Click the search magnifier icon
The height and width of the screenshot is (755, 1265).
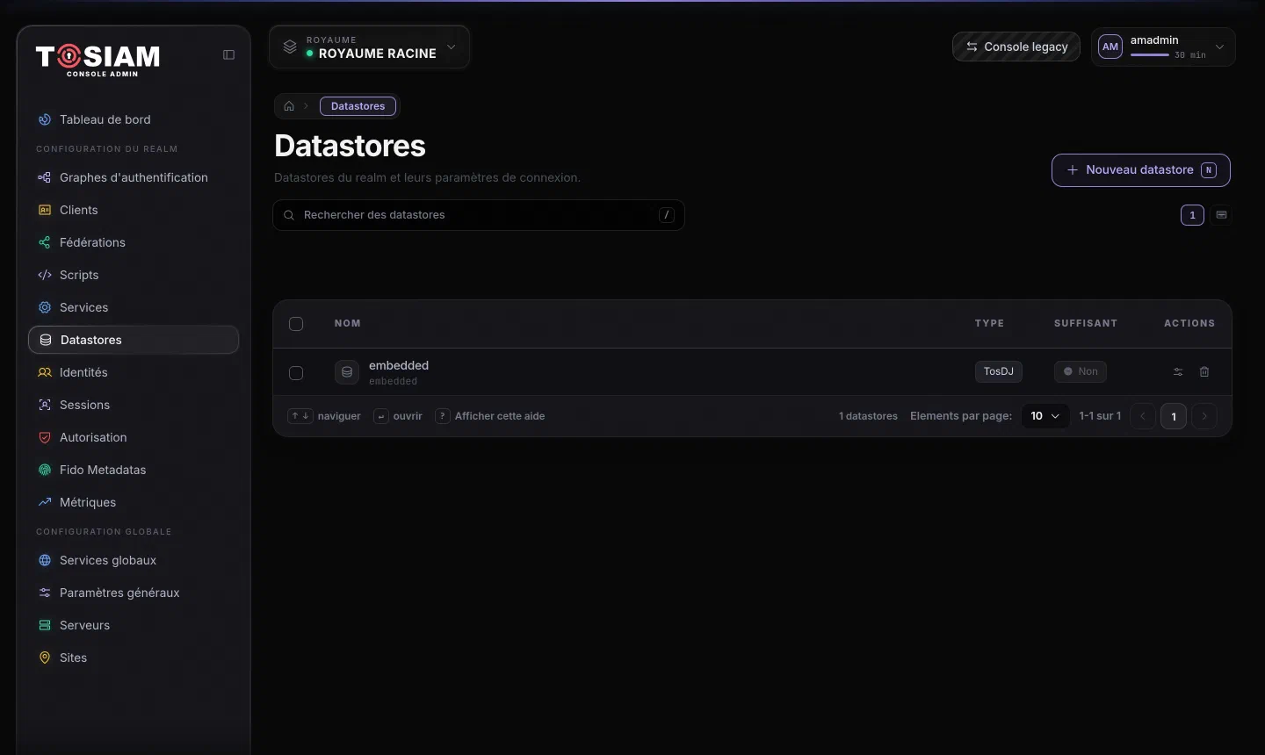(289, 215)
